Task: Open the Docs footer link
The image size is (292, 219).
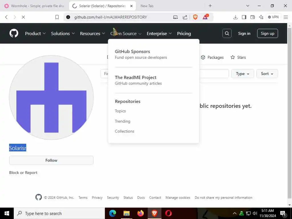Action: (141, 197)
